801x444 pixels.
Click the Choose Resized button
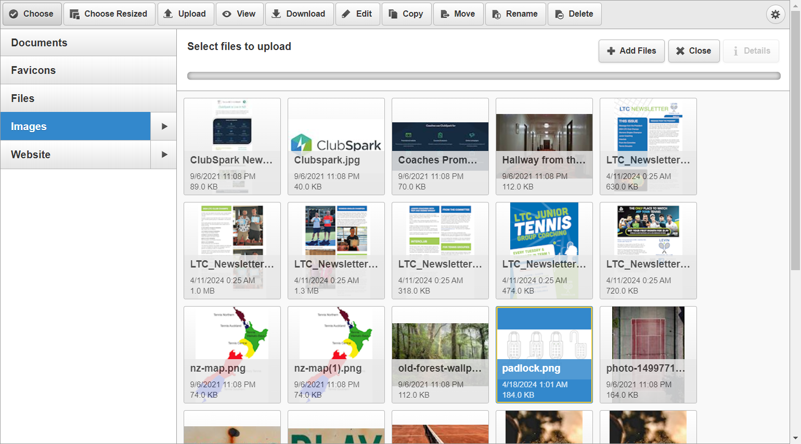109,14
